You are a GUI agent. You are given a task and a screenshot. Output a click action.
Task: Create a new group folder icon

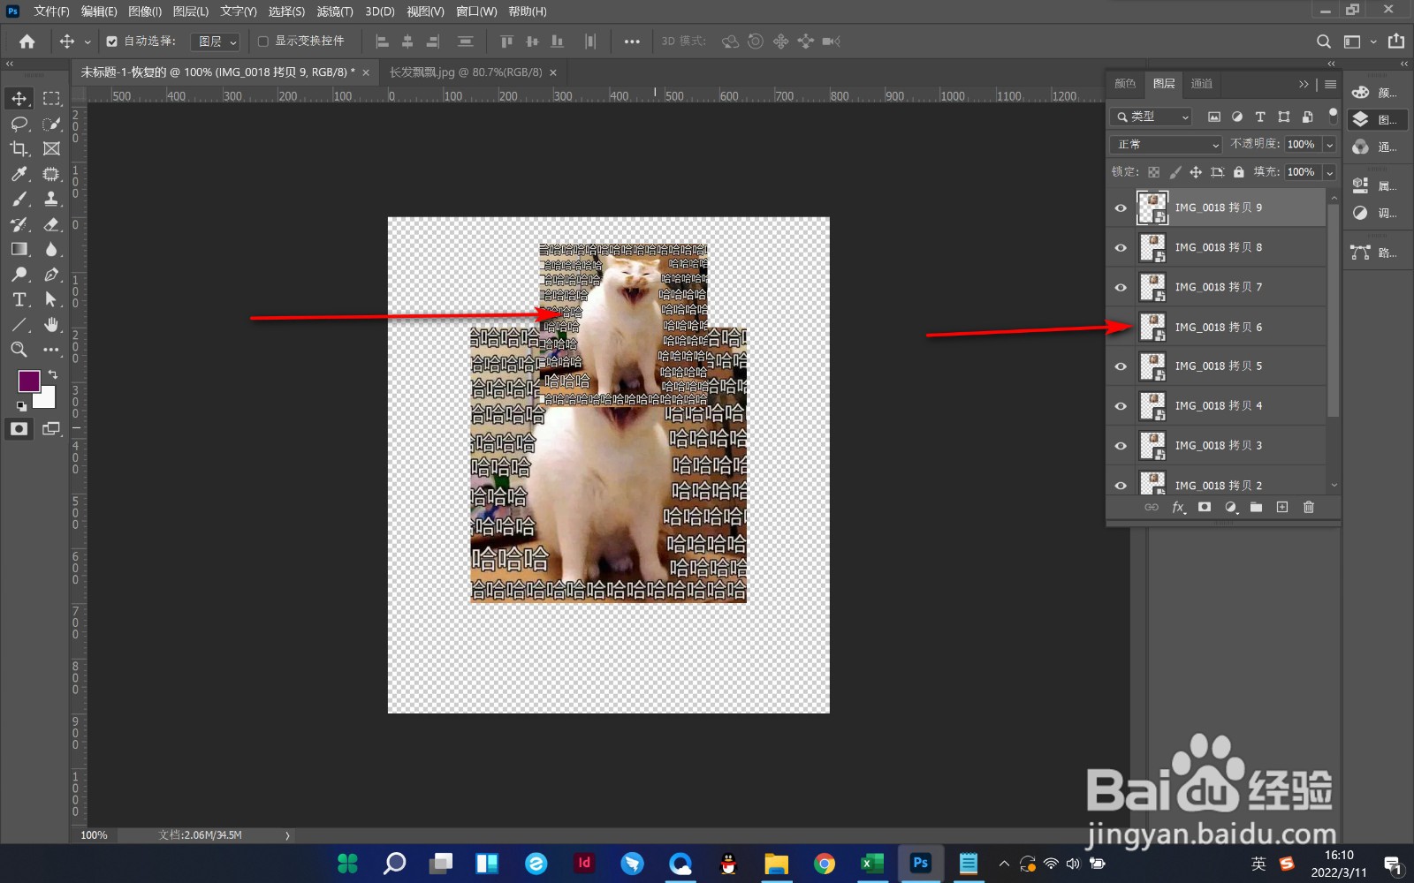(x=1256, y=507)
